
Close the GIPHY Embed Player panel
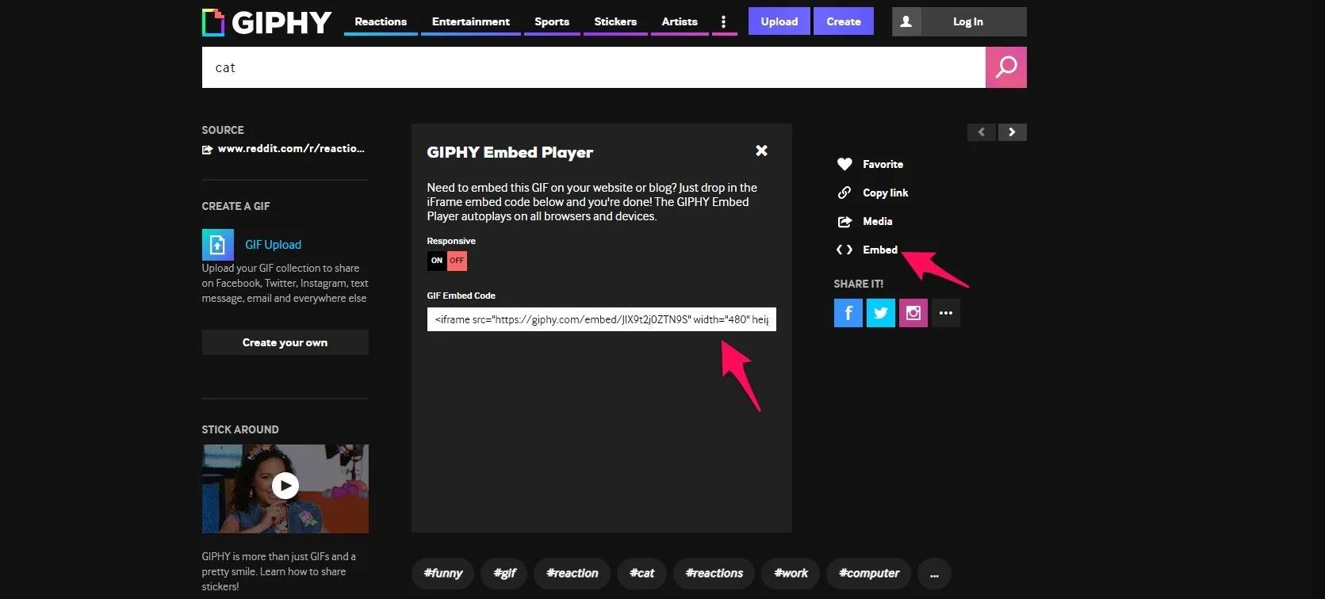tap(761, 151)
